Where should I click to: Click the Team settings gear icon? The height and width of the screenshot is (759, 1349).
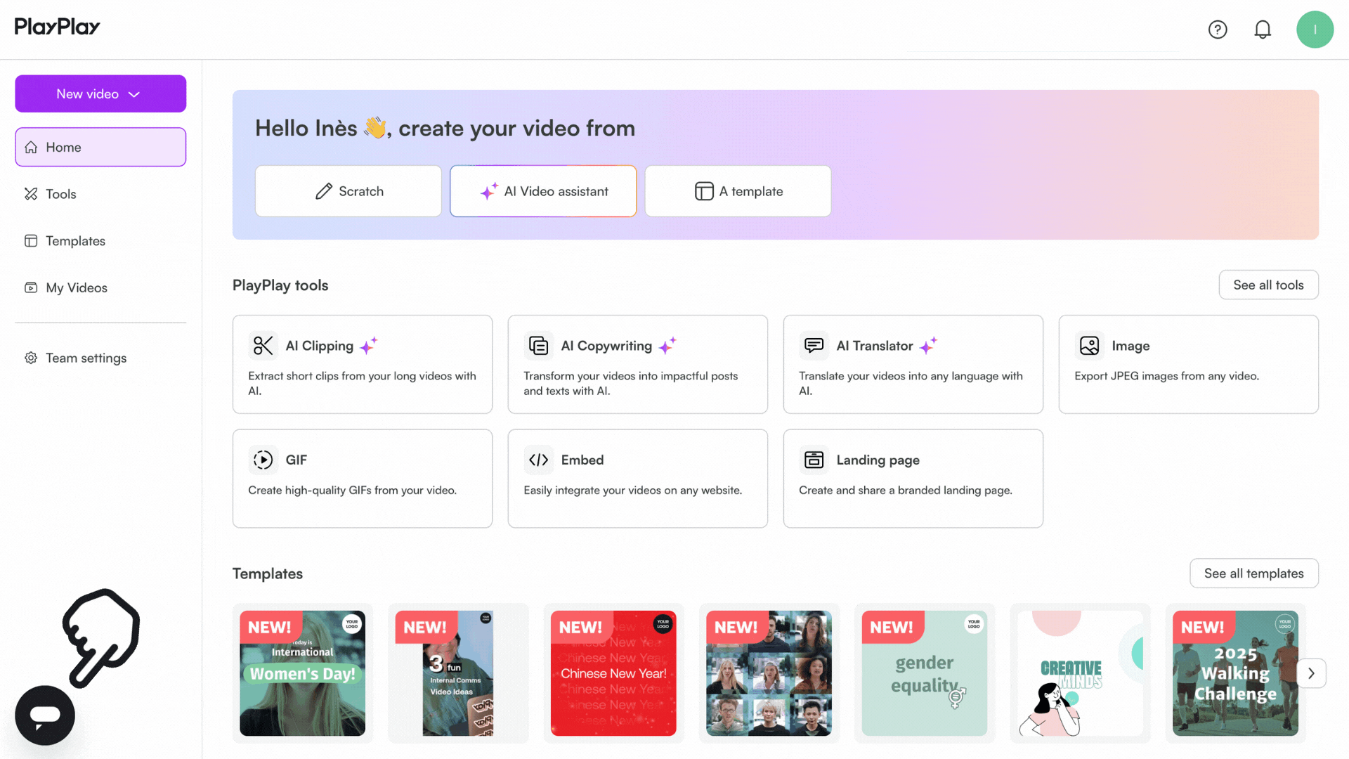(x=31, y=358)
